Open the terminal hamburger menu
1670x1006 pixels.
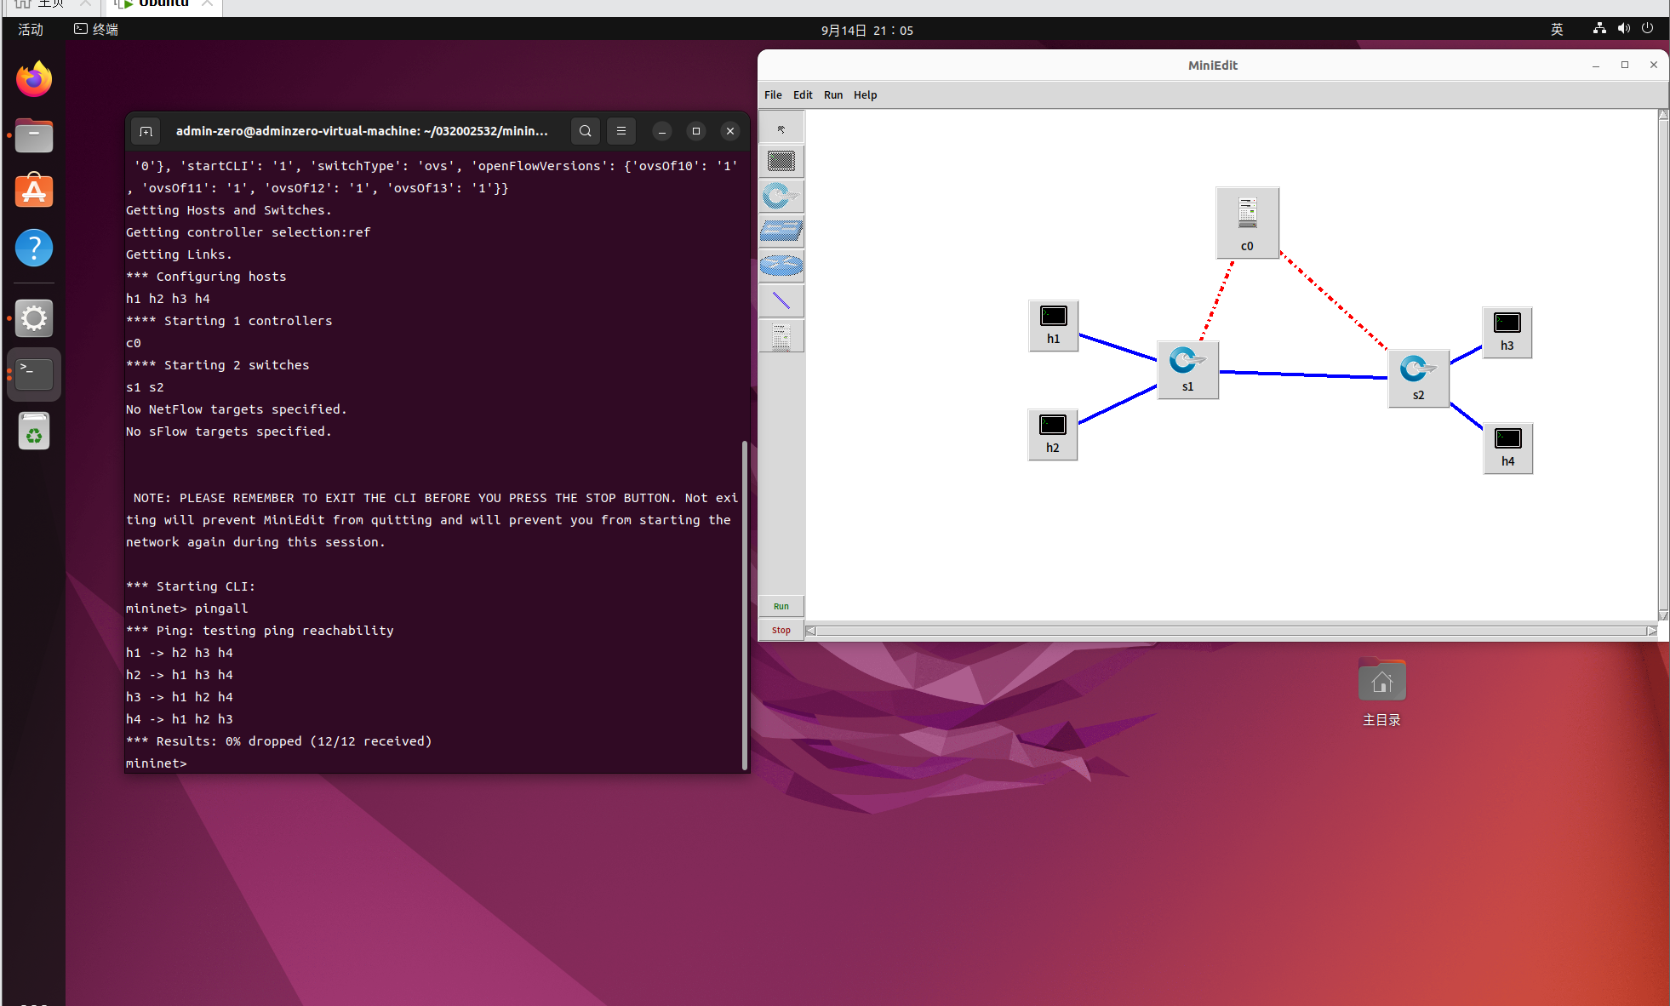(x=621, y=131)
